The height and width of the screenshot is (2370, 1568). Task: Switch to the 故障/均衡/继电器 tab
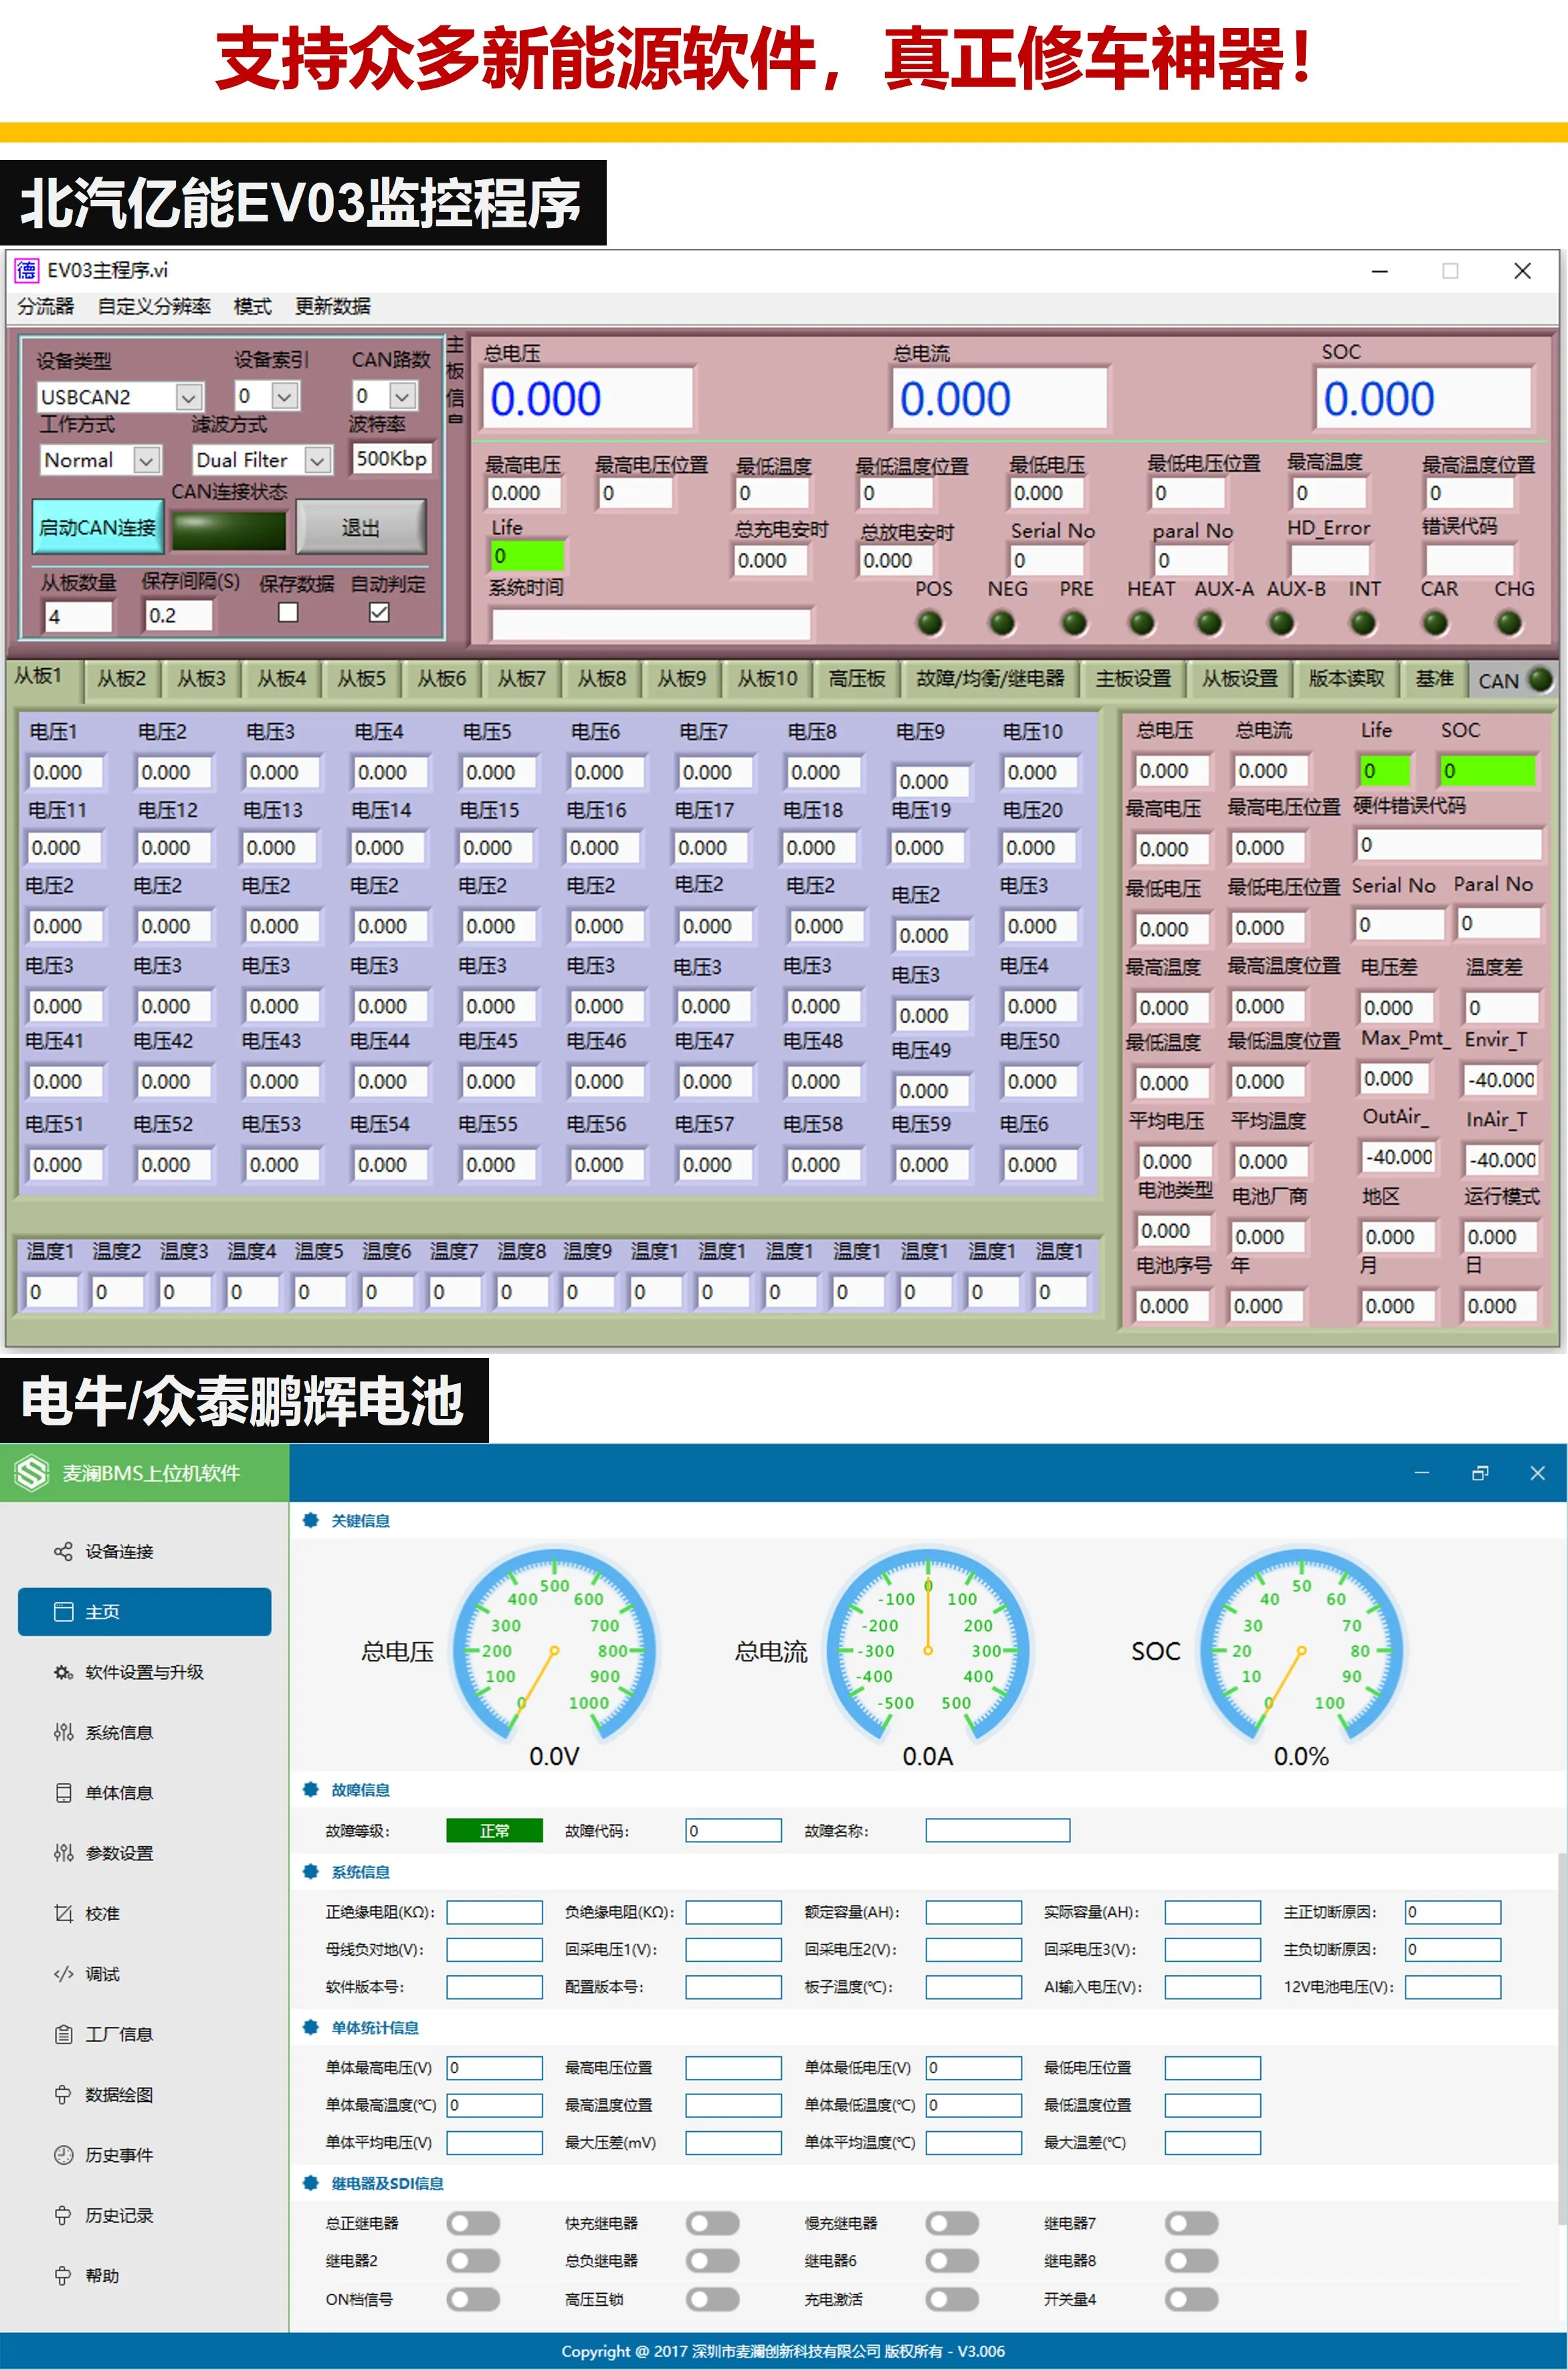[990, 678]
